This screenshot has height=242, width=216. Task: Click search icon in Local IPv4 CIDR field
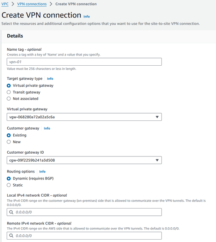(x=11, y=212)
